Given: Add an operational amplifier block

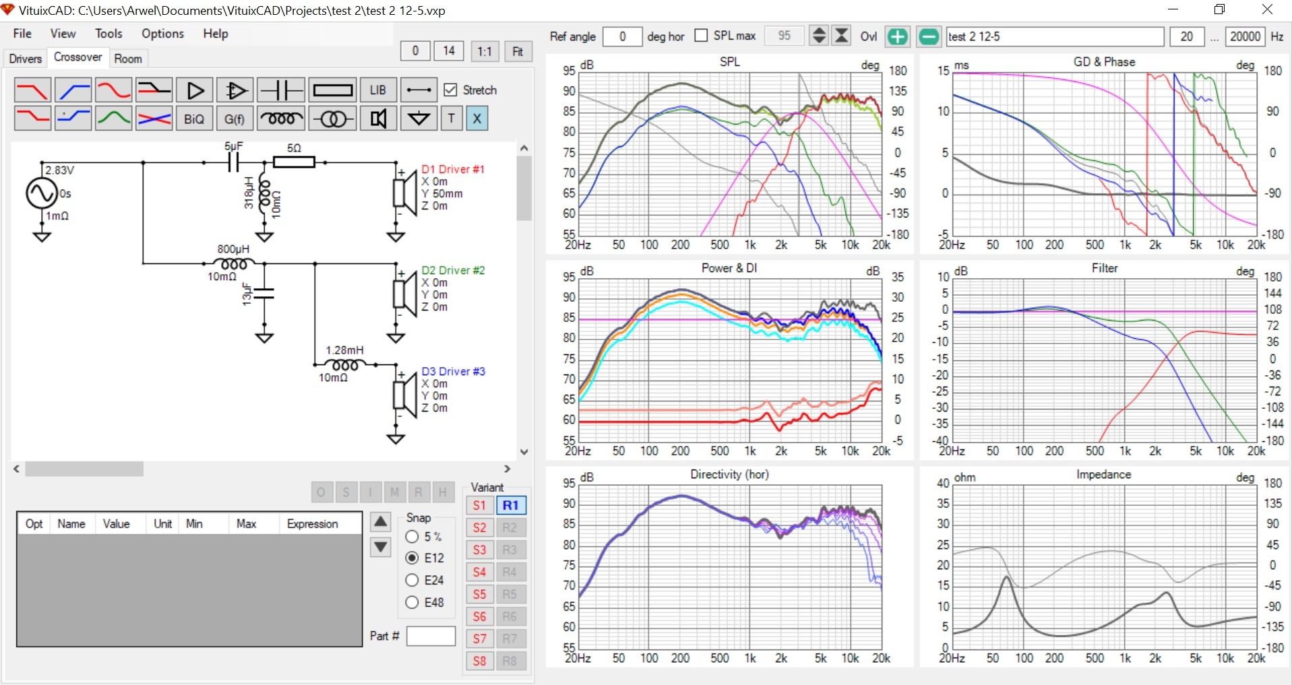Looking at the screenshot, I should 235,90.
